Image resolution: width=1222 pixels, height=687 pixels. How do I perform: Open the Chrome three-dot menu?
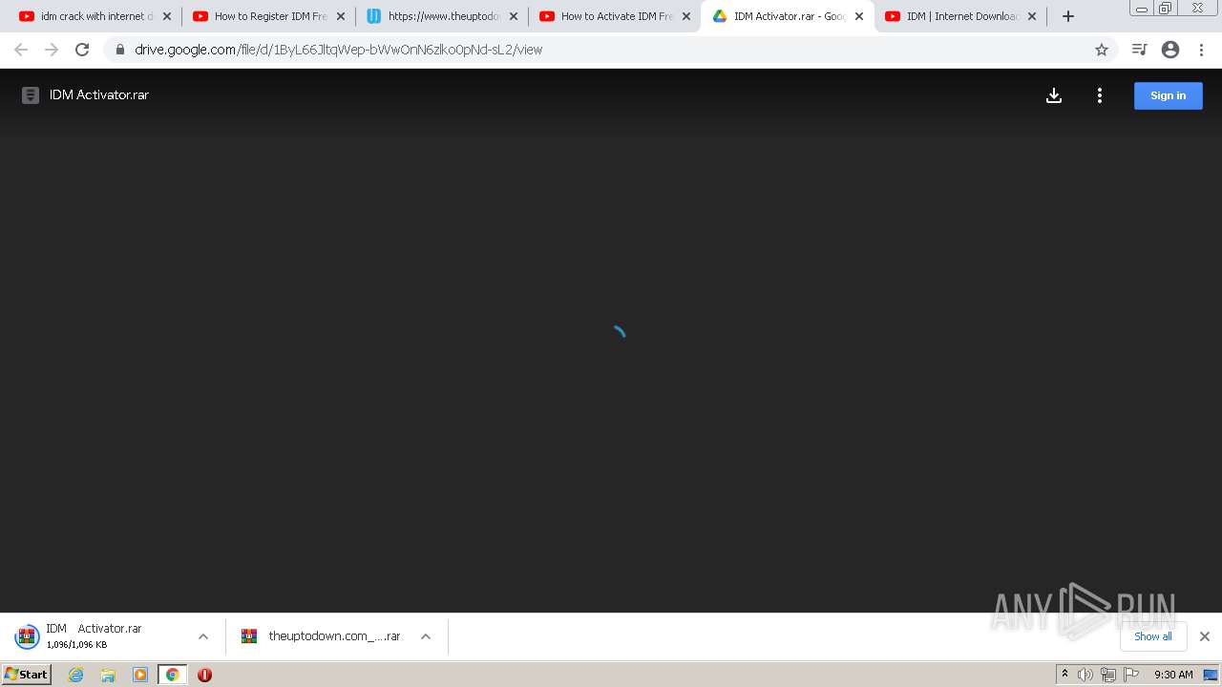click(x=1202, y=50)
